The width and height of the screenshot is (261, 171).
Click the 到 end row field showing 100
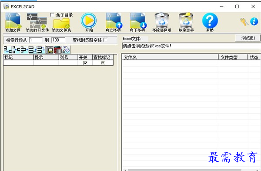[x=58, y=40]
